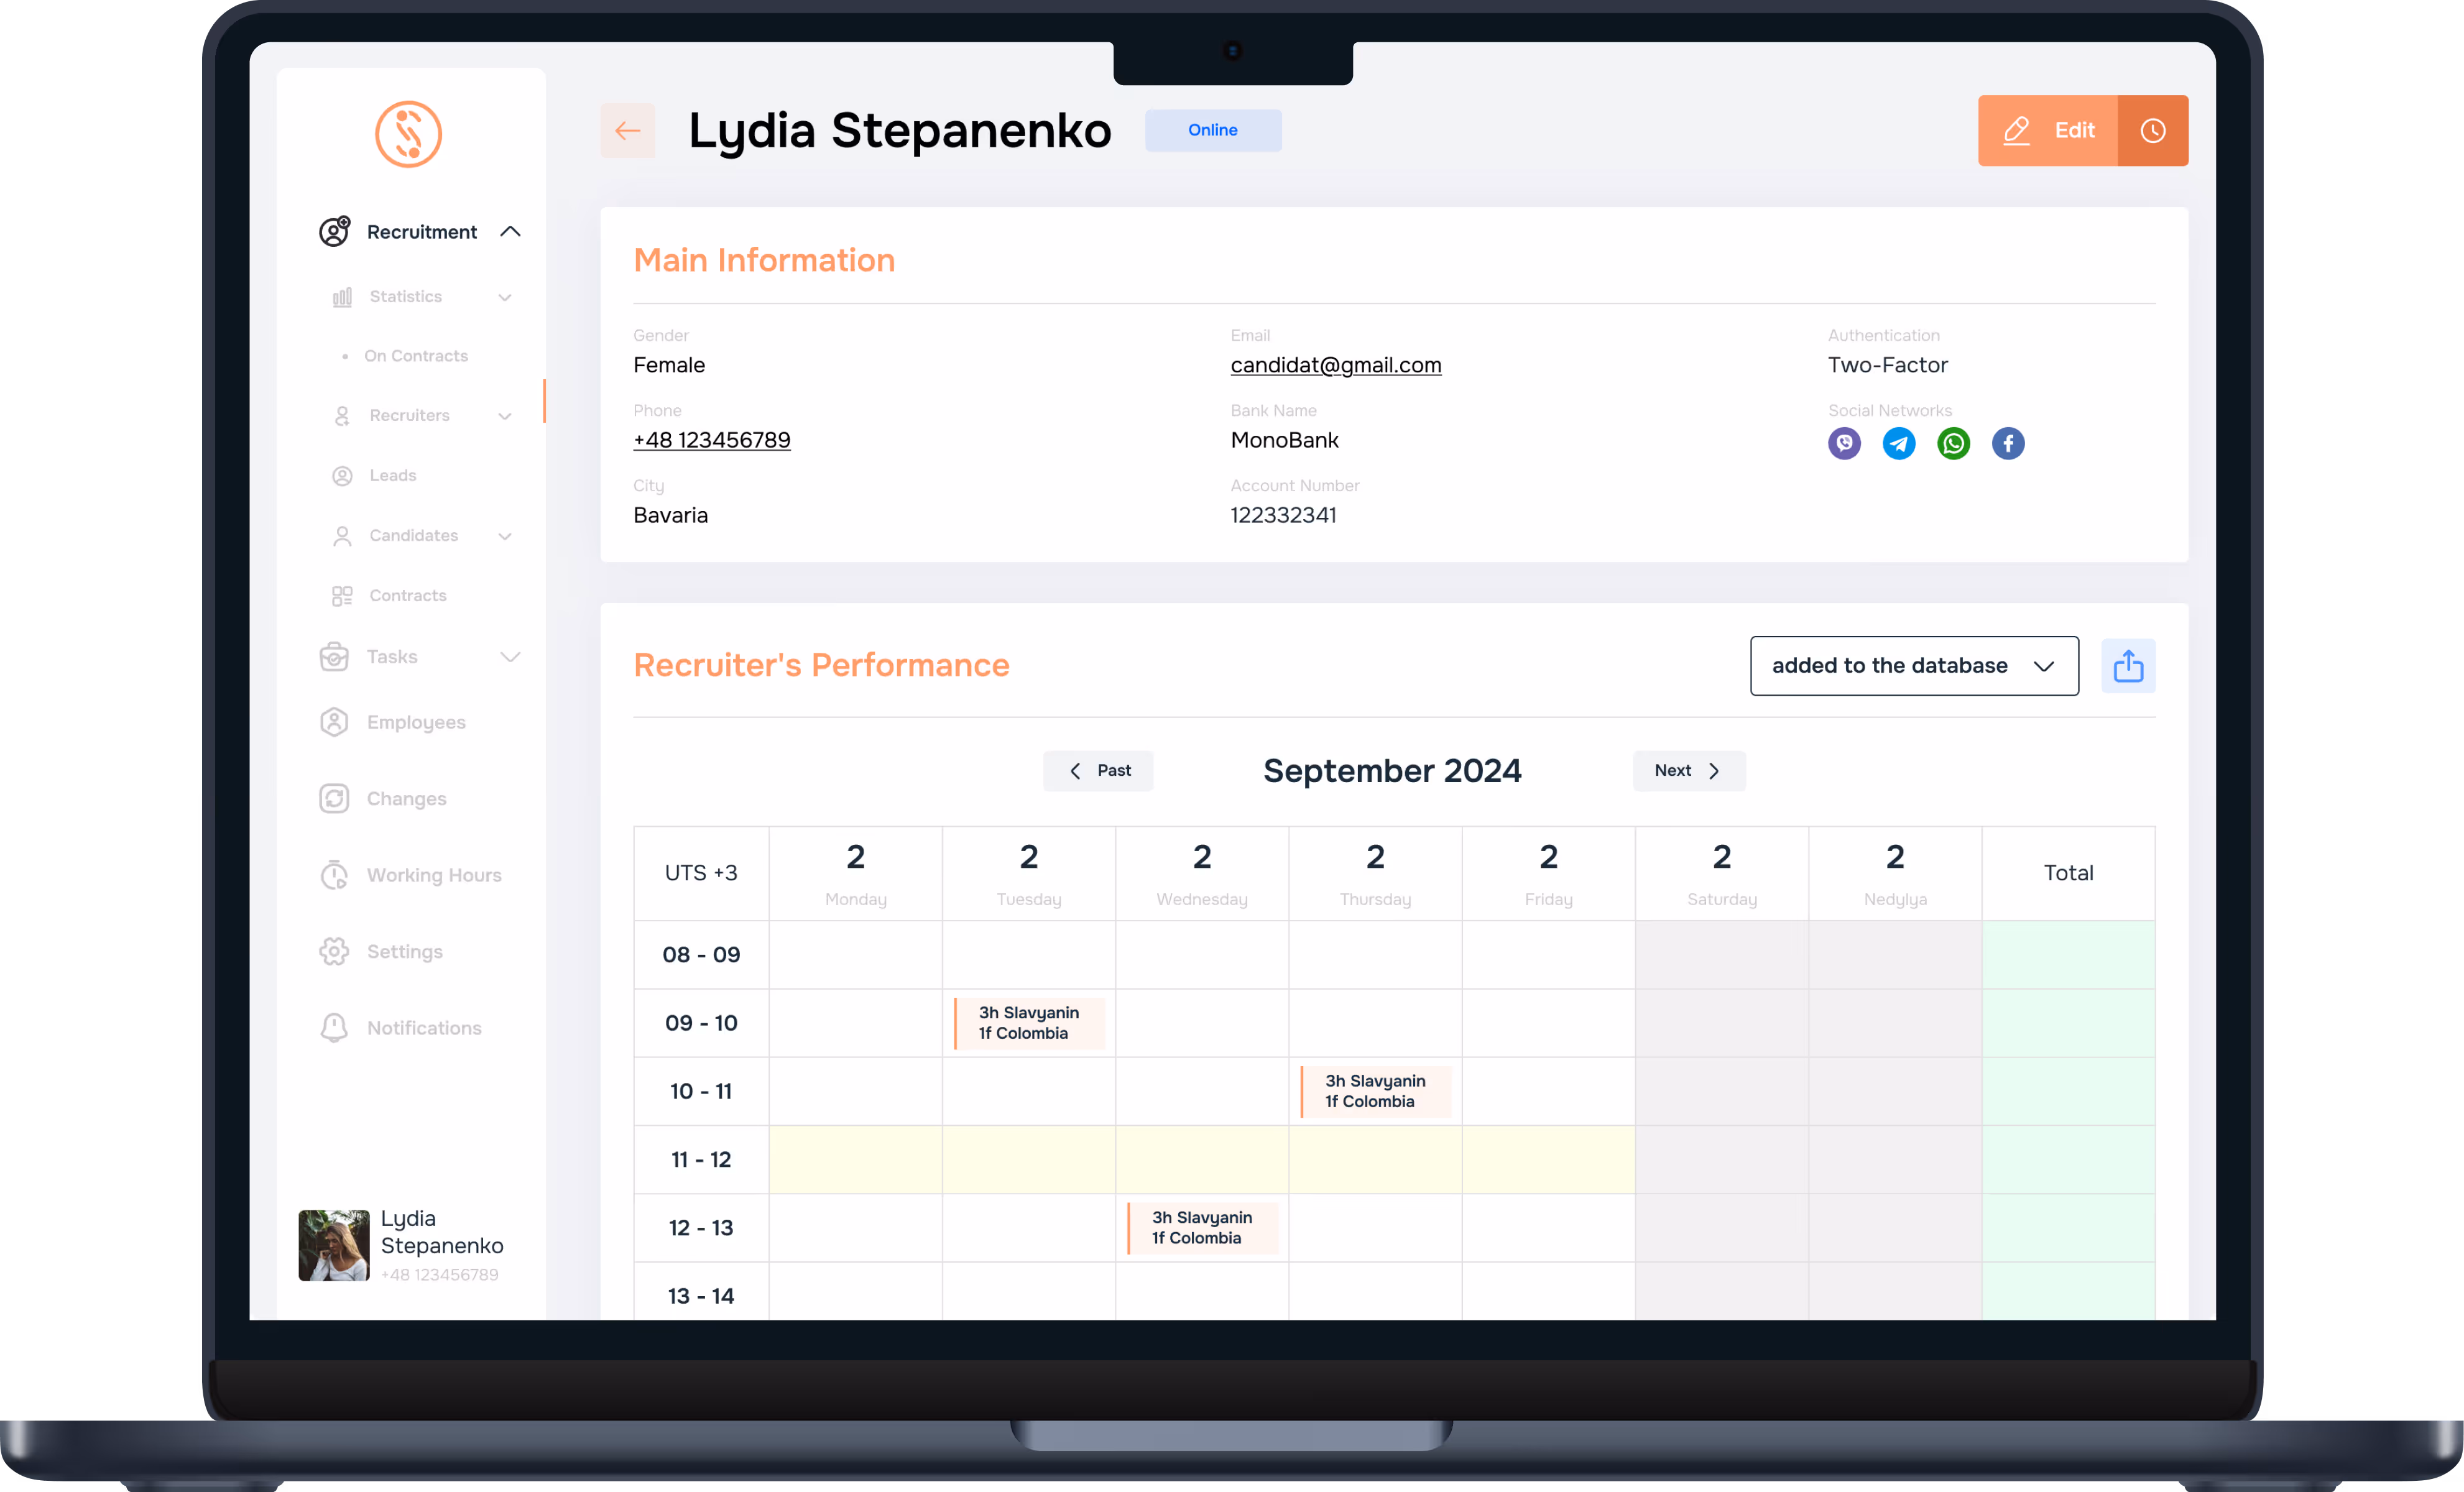
Task: Click the orange app logo
Action: pyautogui.click(x=408, y=134)
